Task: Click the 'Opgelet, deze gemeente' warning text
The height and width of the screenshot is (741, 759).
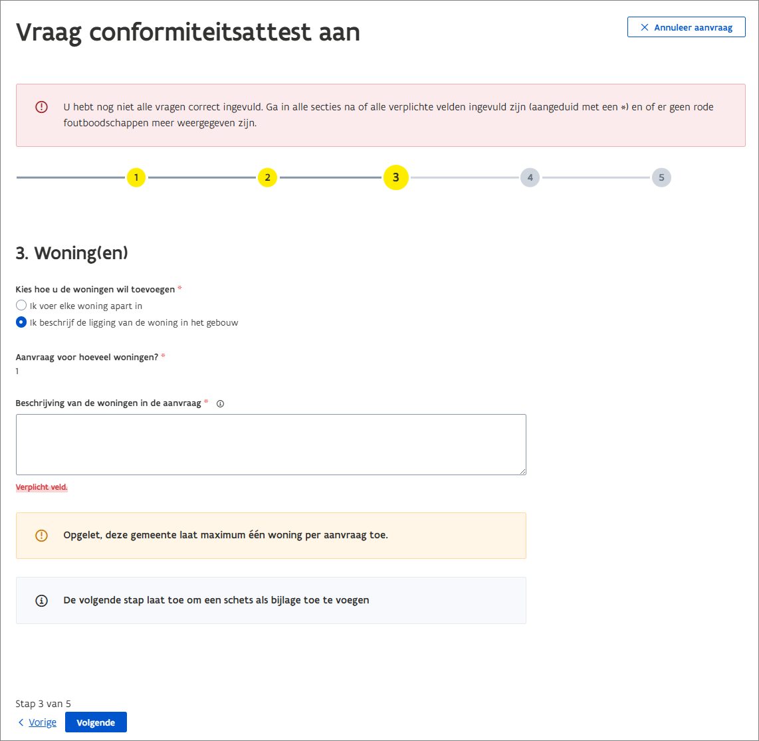Action: click(225, 535)
